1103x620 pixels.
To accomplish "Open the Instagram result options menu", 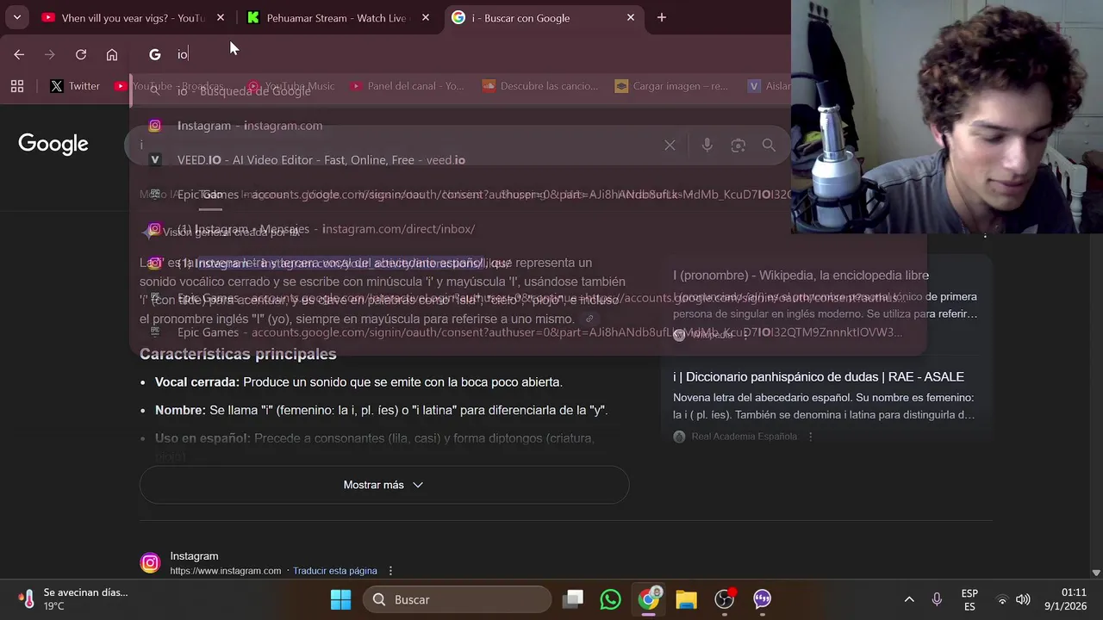I will [390, 571].
